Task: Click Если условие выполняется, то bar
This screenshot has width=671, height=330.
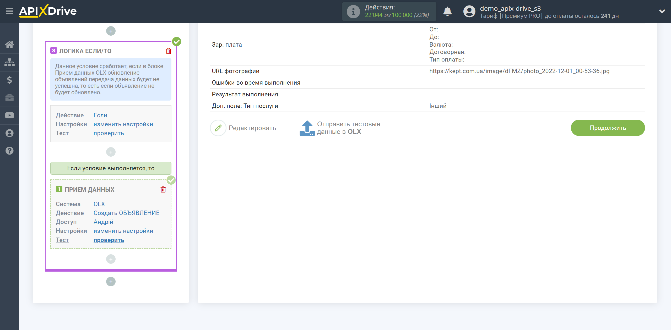Action: point(111,168)
